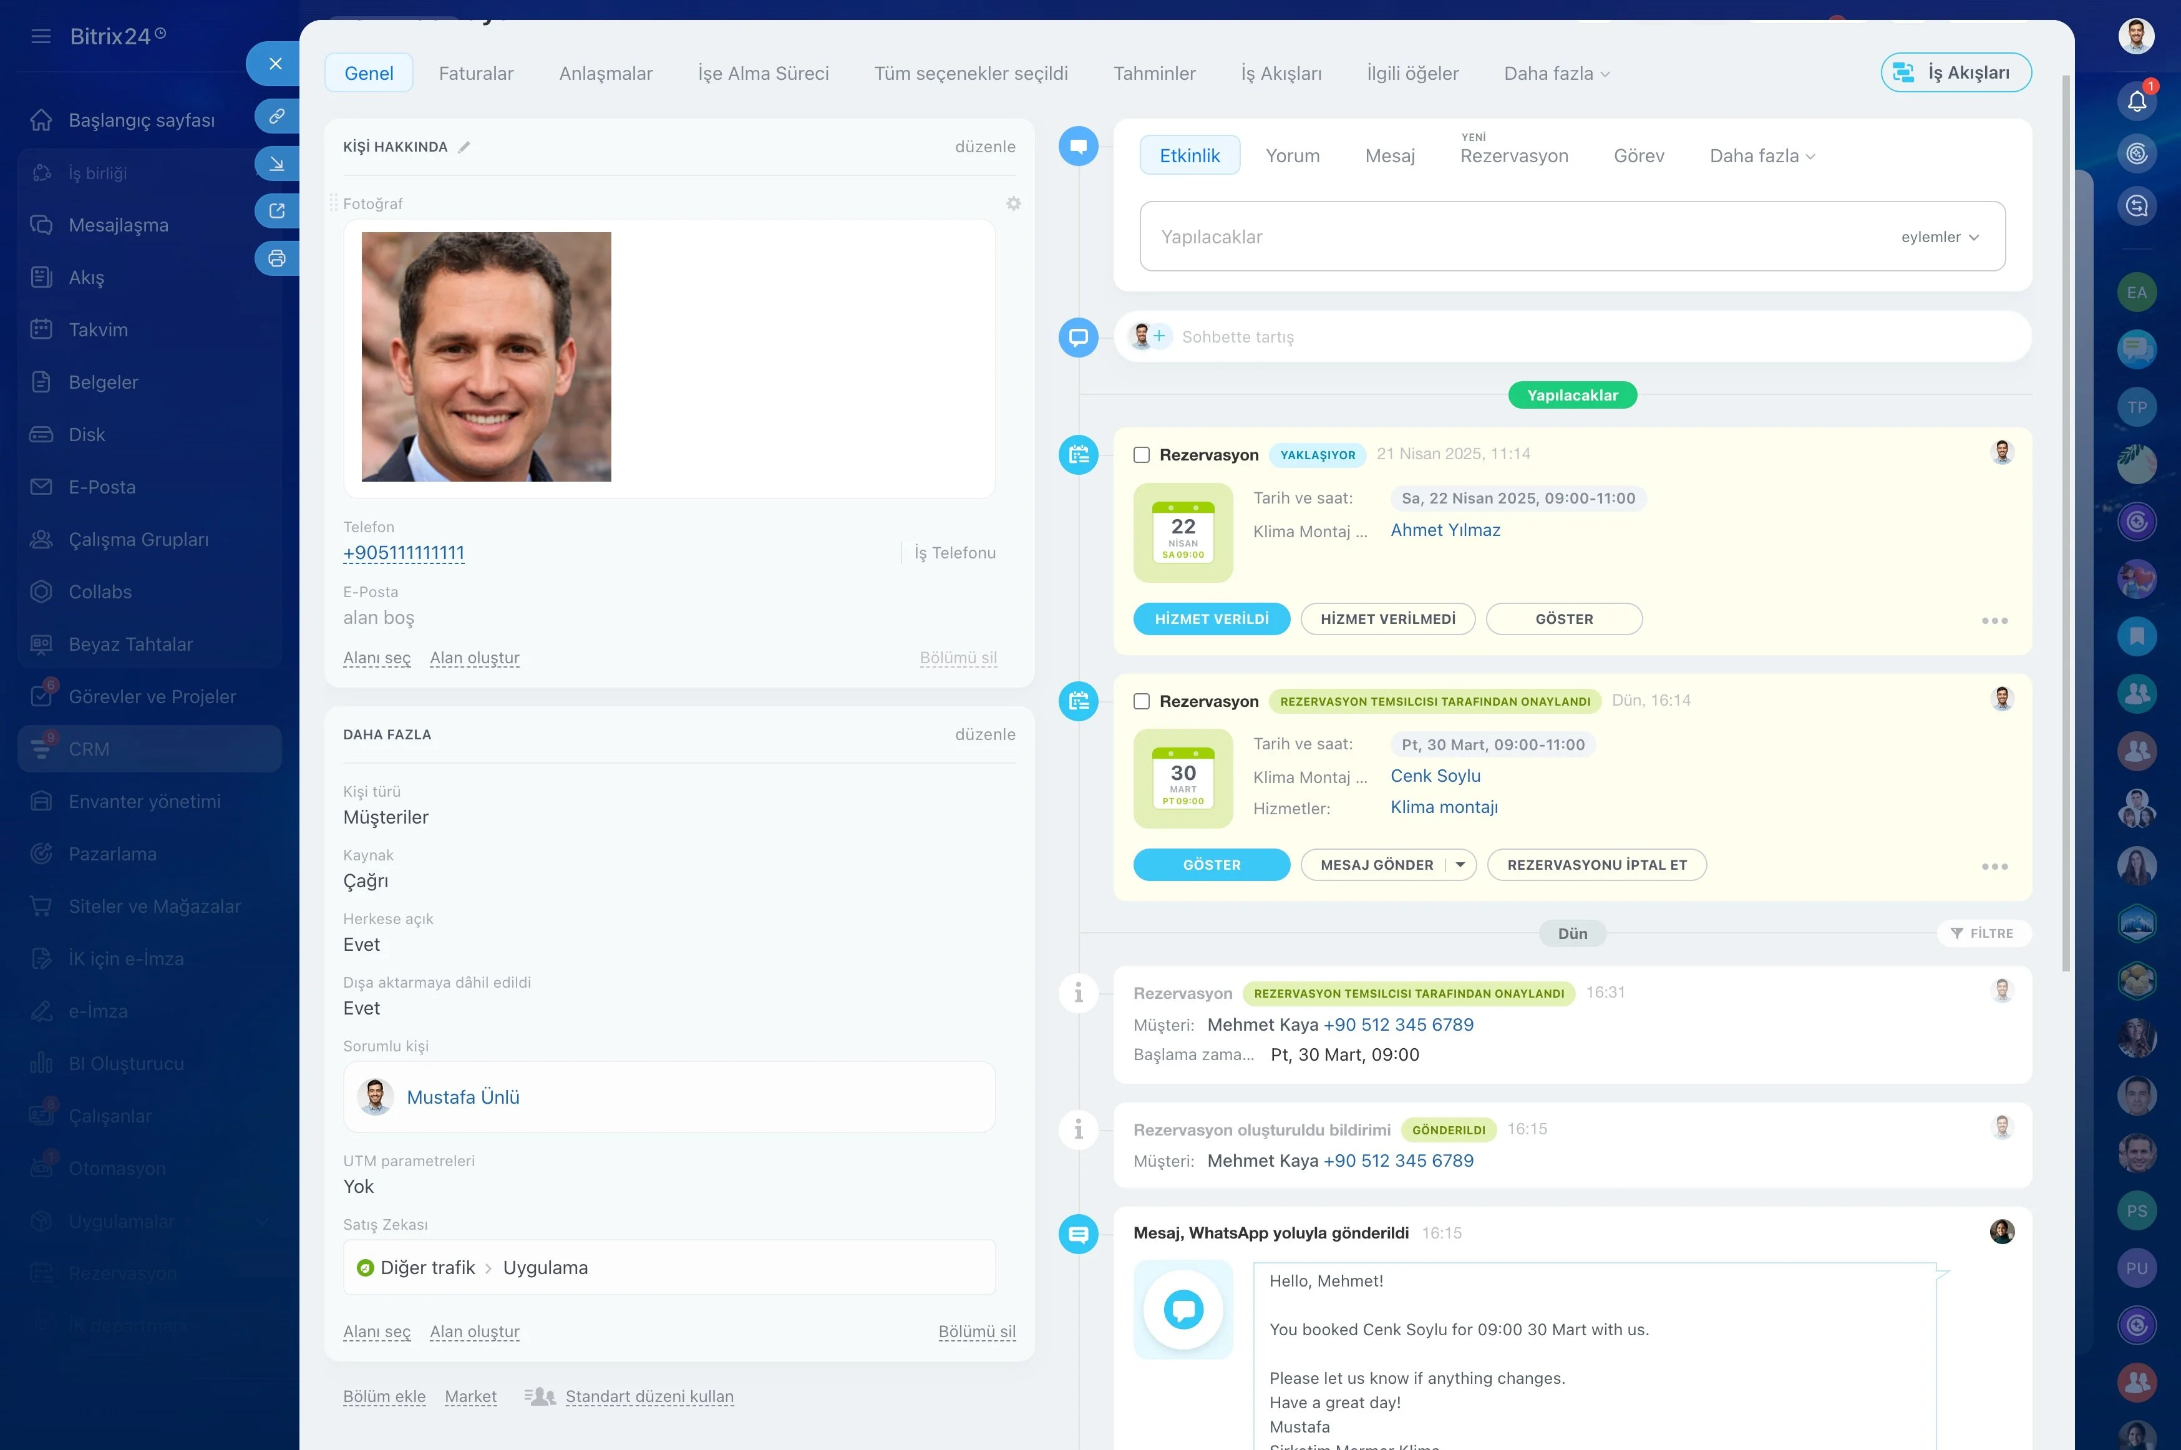This screenshot has height=1450, width=2181.
Task: Open Başlangıç sayfası from the sidebar
Action: pos(142,120)
